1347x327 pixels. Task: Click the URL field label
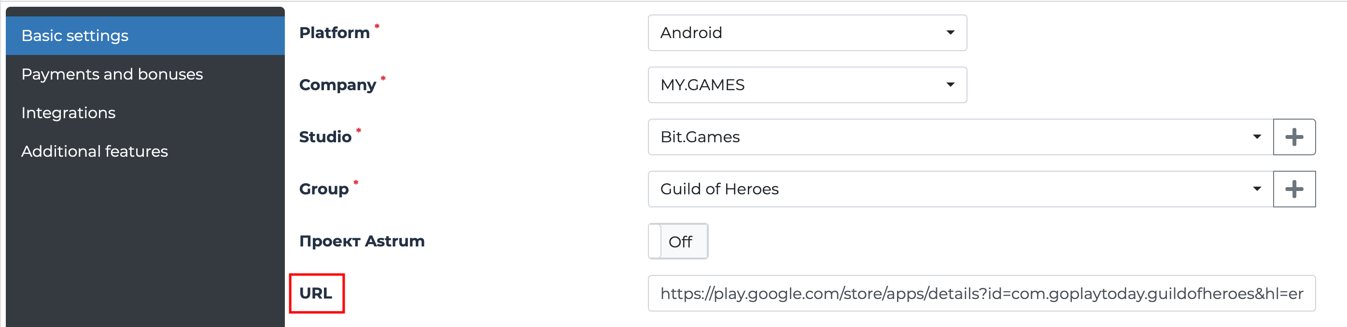pos(316,294)
